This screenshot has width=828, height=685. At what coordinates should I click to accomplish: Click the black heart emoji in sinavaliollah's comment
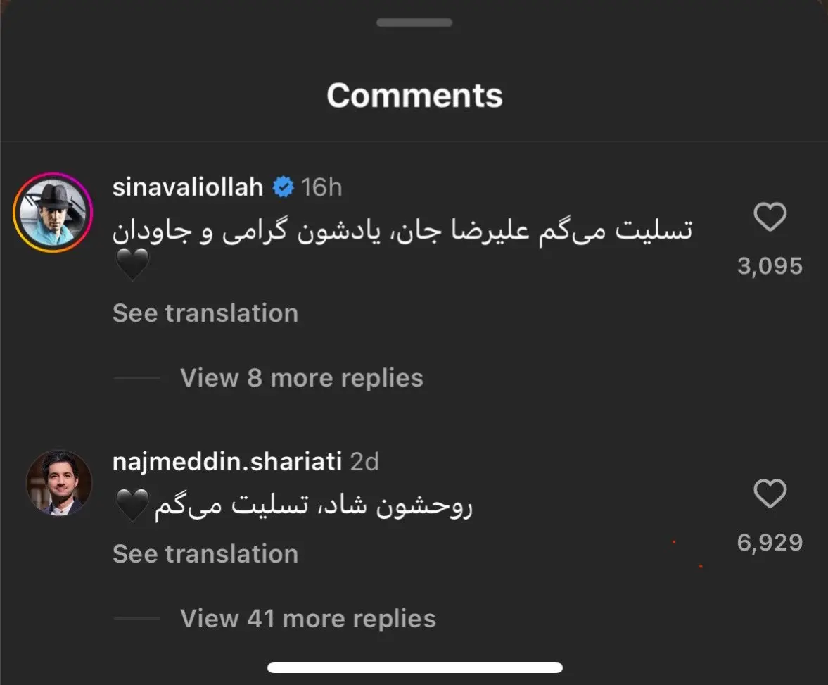(131, 267)
